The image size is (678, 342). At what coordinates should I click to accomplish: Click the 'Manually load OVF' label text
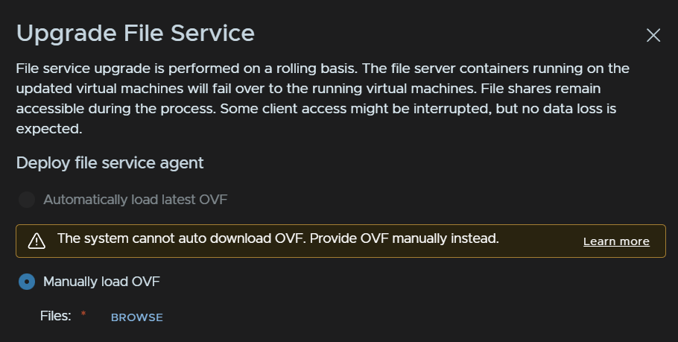[x=101, y=282]
